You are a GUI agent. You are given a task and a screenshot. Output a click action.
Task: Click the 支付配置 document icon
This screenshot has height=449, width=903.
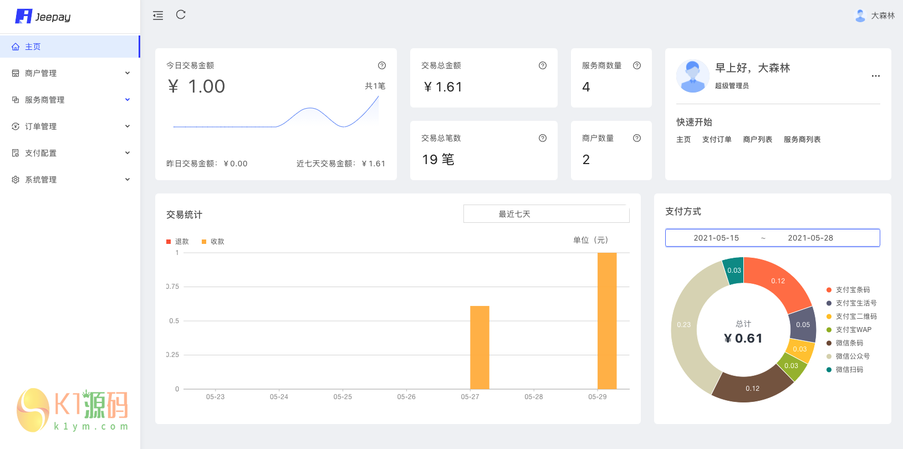point(16,153)
